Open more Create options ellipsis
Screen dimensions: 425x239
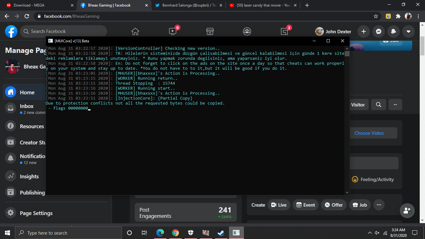coord(379,205)
